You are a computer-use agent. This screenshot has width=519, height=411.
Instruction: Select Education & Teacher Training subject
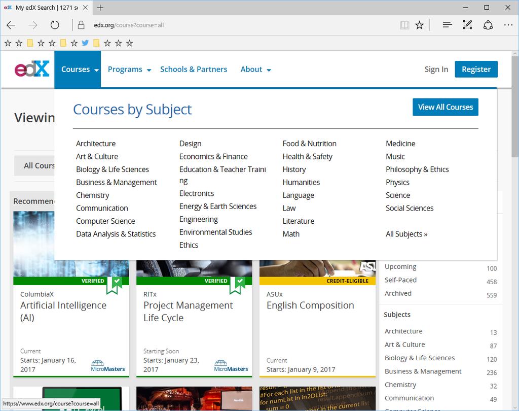(x=223, y=175)
